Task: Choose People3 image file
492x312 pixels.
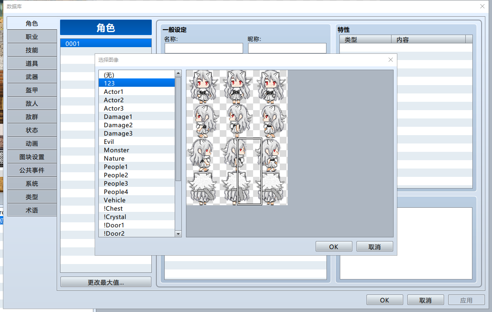Action: tap(137, 183)
